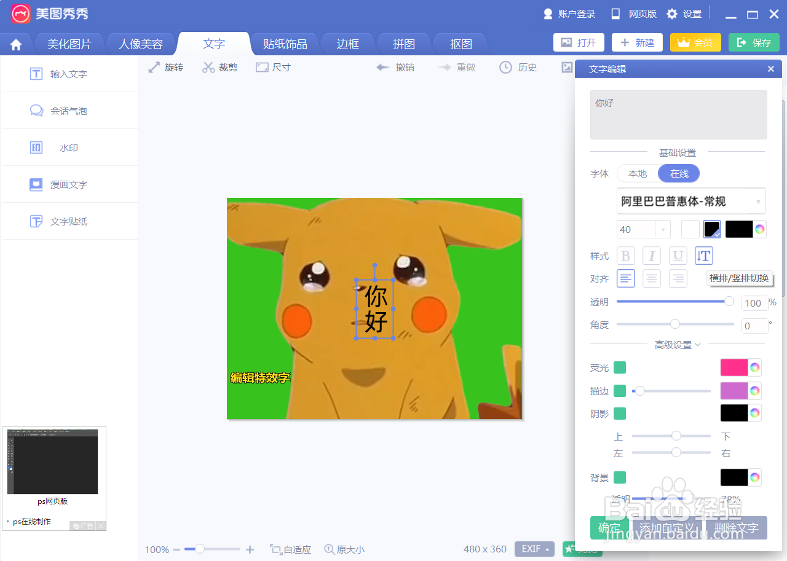Align text to the right
This screenshot has width=787, height=561.
(x=678, y=278)
